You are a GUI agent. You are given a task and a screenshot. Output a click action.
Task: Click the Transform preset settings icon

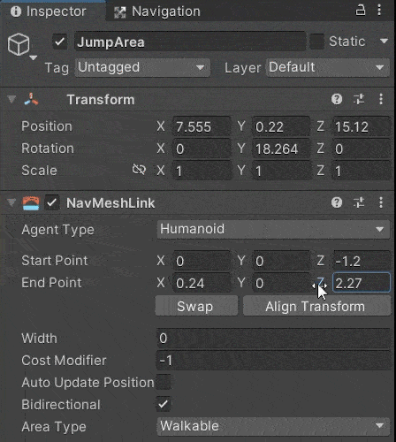pyautogui.click(x=359, y=99)
